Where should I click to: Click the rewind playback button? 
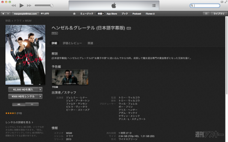pyautogui.click(x=14, y=6)
